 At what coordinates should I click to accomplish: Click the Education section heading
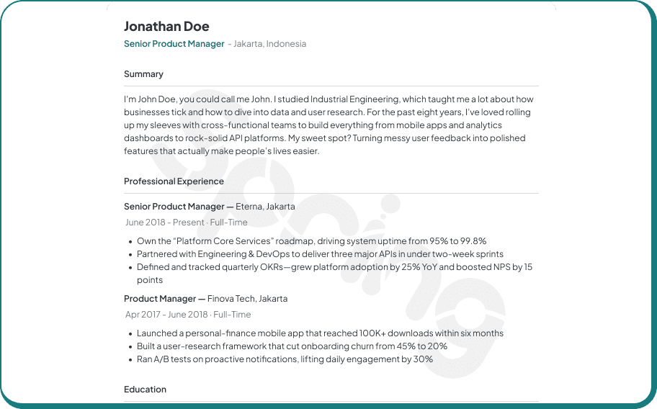click(x=145, y=390)
